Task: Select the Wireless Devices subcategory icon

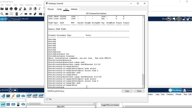Action: coord(13,104)
